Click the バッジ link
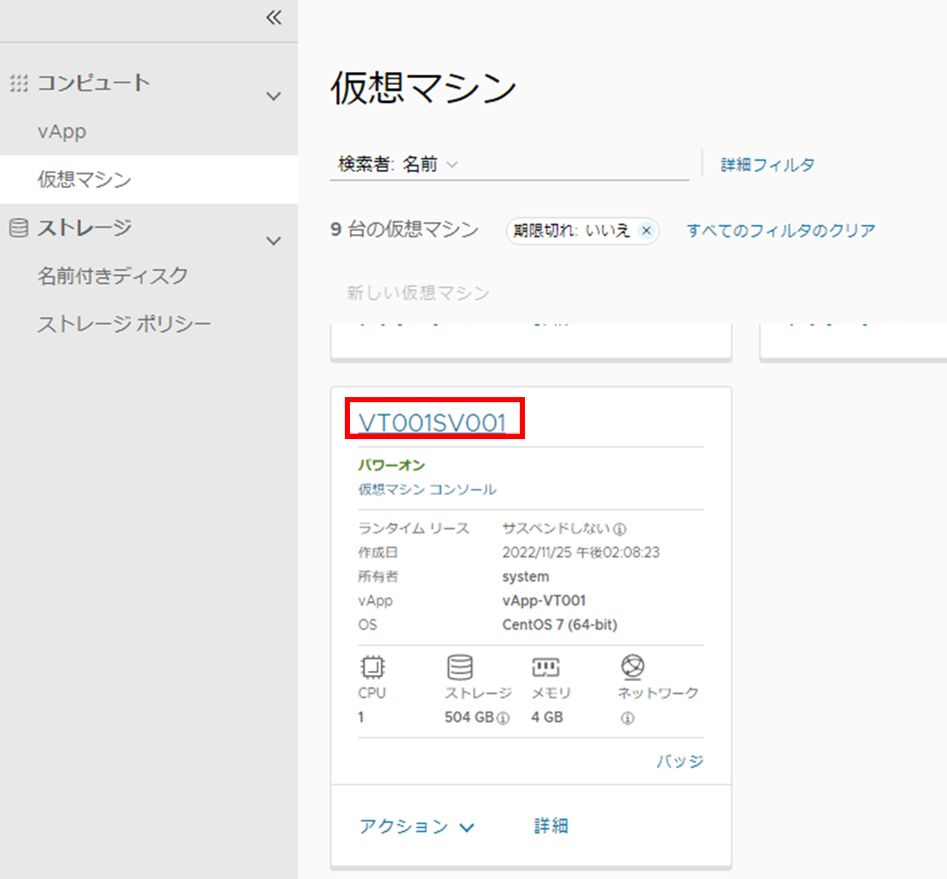947x879 pixels. pos(680,761)
